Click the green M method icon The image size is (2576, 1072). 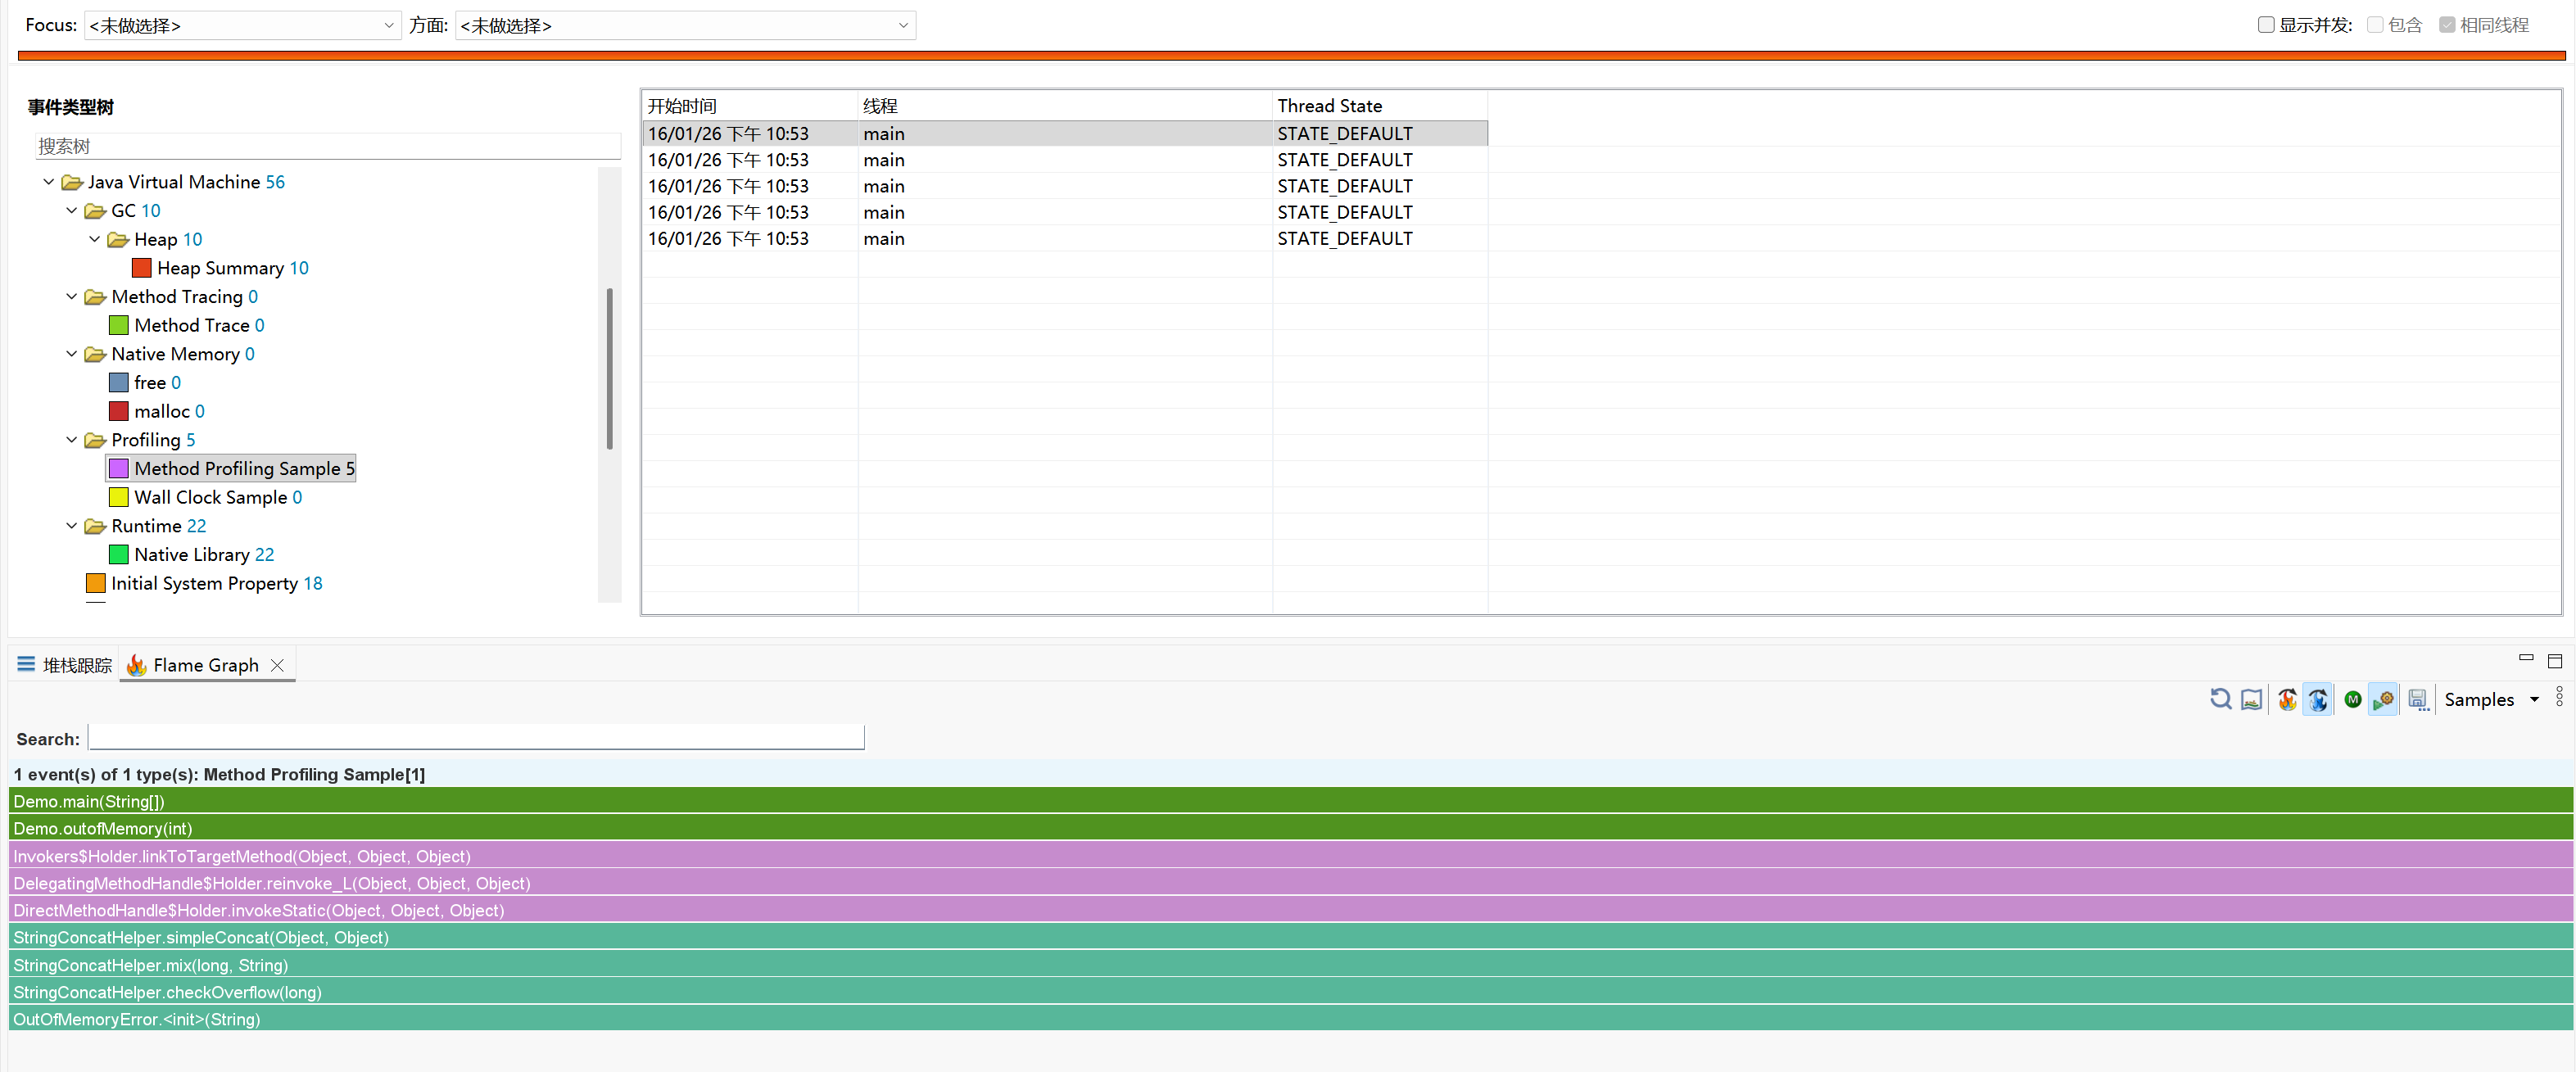point(2352,699)
